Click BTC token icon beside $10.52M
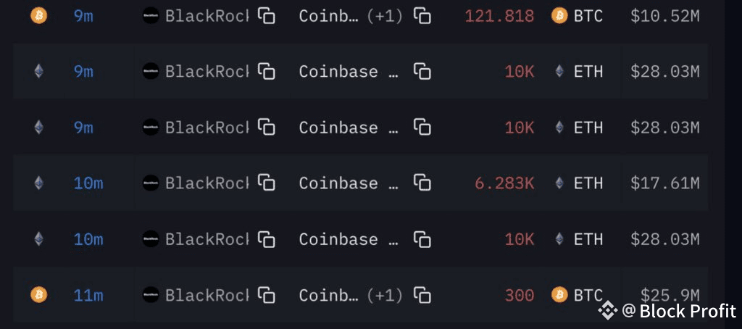742x329 pixels. [x=559, y=16]
